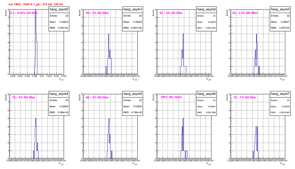
Task: Select the havg_asym6 stats box title
Action: [x=206, y=94]
